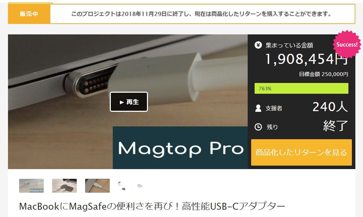The height and width of the screenshot is (217, 363).
Task: Click the 目標金額 250,000円 text
Action: coord(323,74)
